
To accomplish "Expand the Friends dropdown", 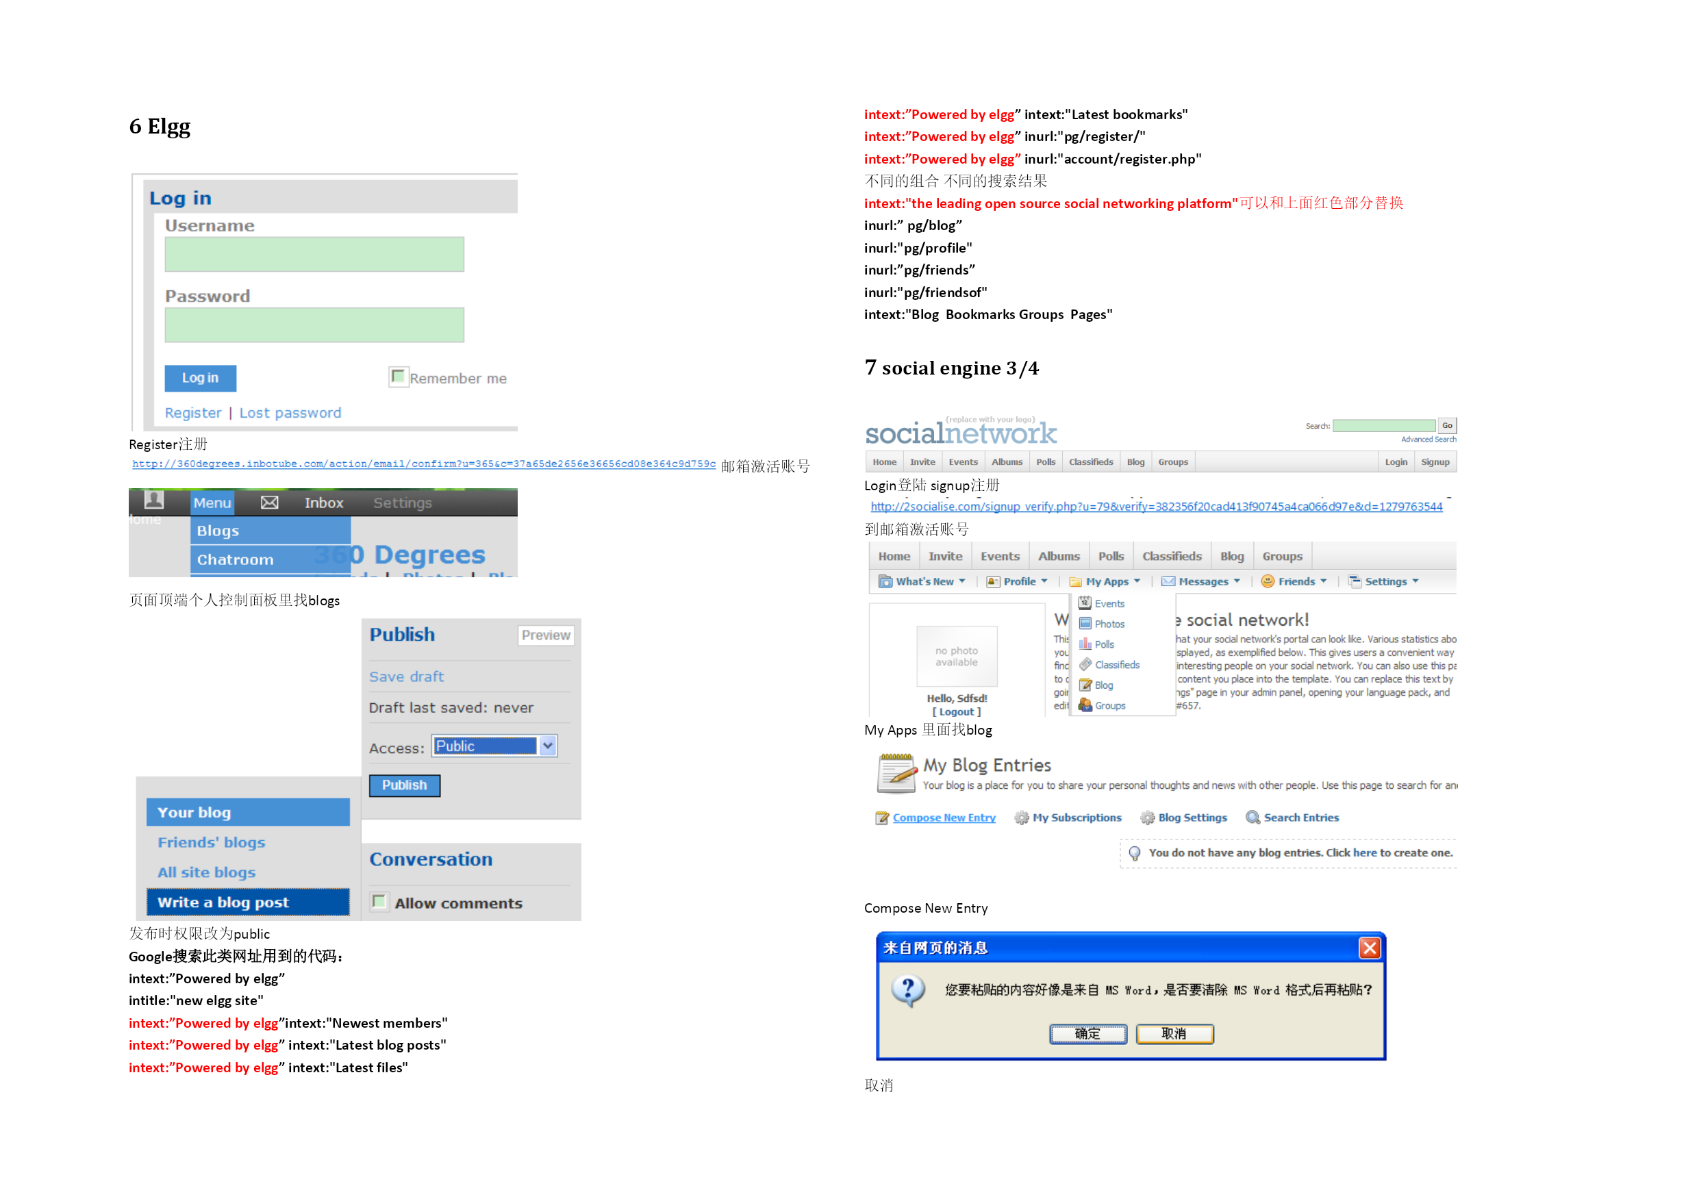I will (x=1294, y=581).
